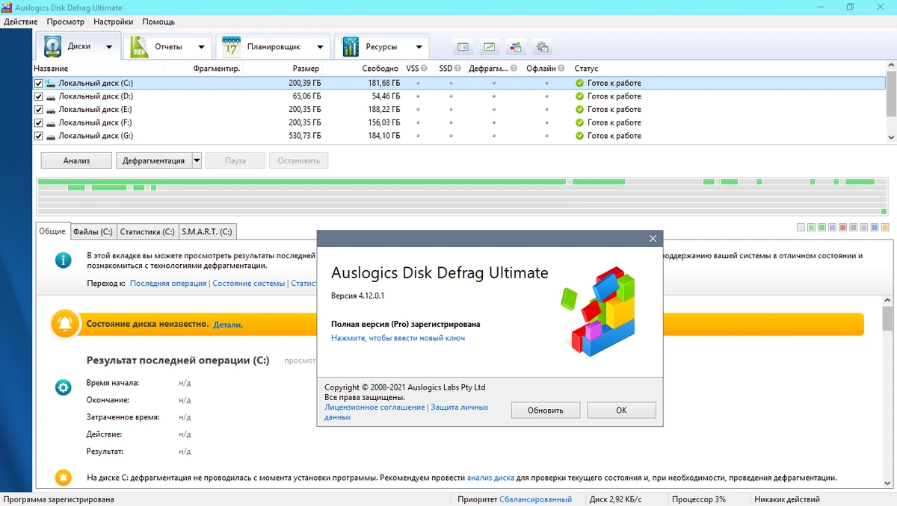Expand the Ресурсы dropdown arrow
This screenshot has width=897, height=506.
pos(419,47)
